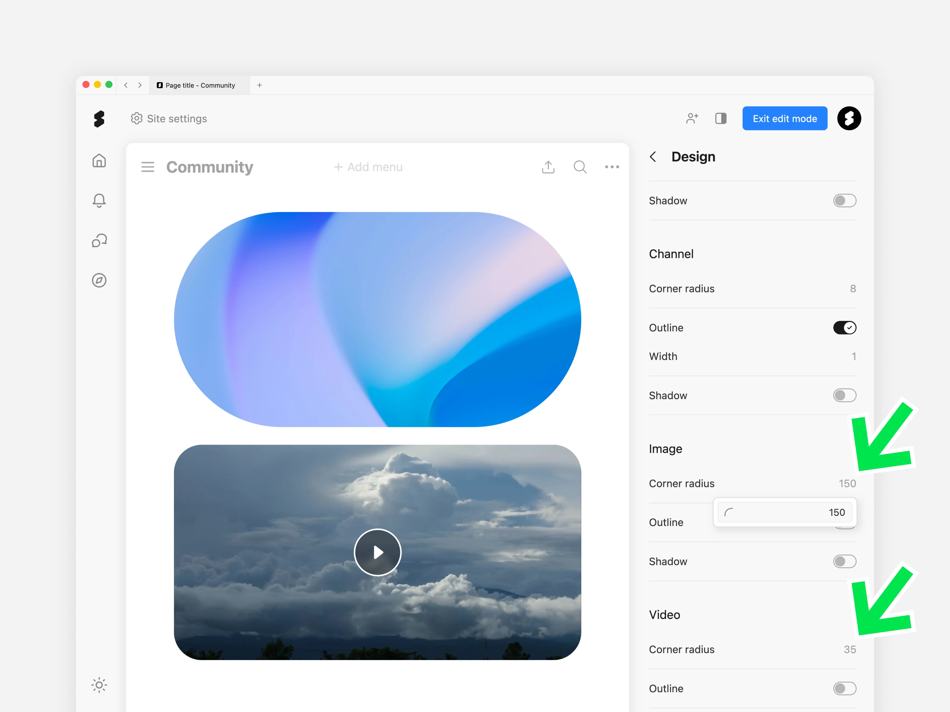
Task: Toggle the side panel layout icon
Action: click(721, 118)
